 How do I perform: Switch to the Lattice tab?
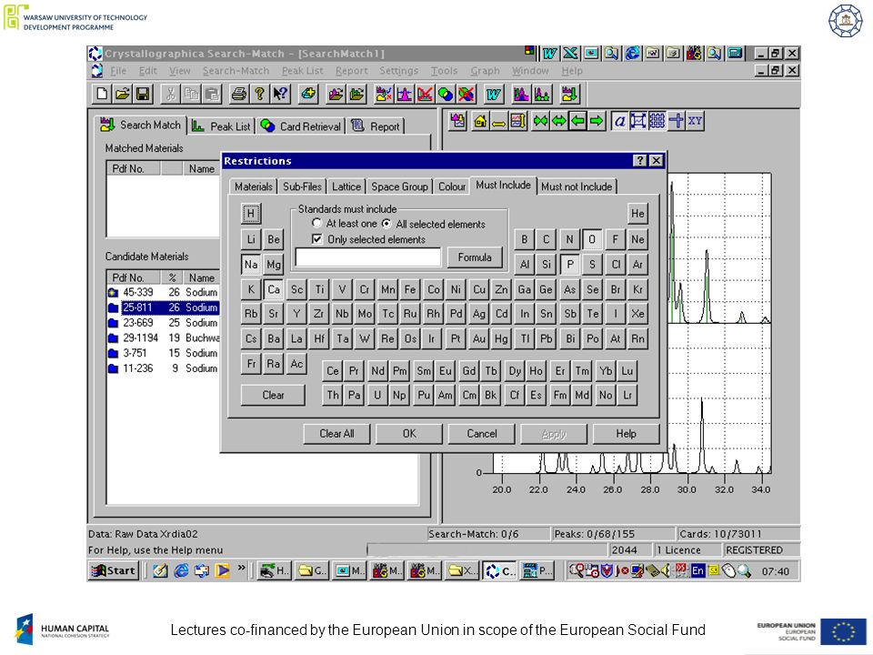point(346,186)
